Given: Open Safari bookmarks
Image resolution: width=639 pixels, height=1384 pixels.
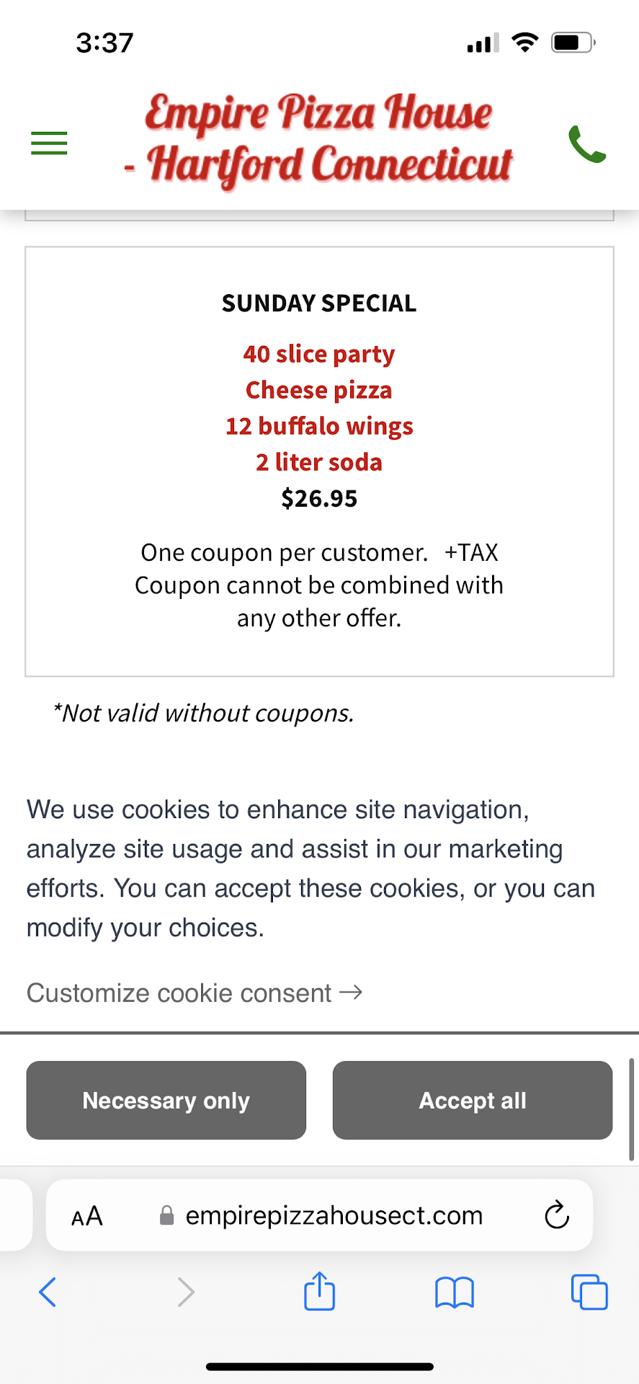Looking at the screenshot, I should point(454,1292).
